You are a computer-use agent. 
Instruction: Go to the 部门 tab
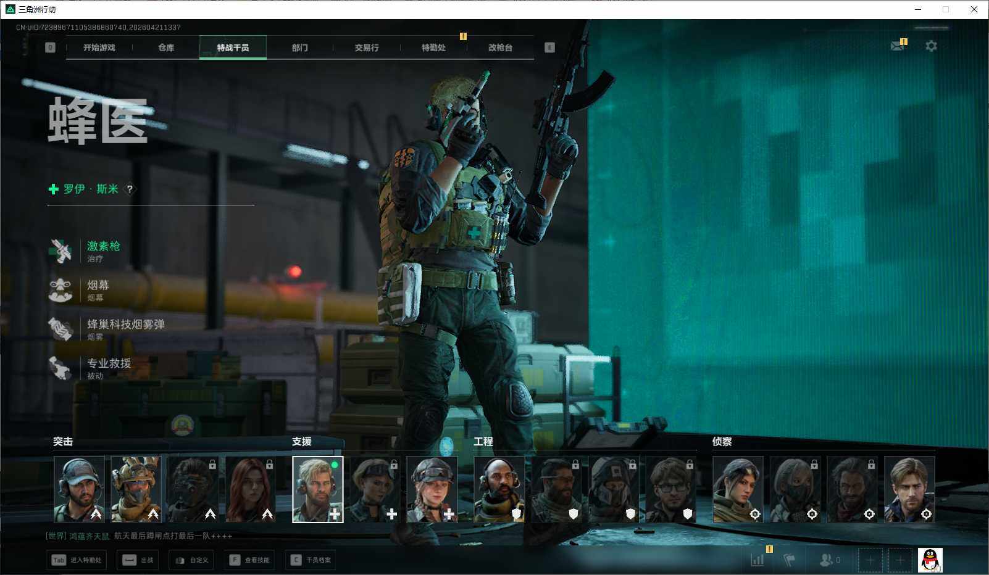(300, 48)
